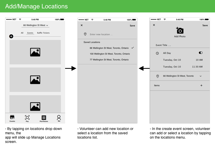Screen dimensions: 215x151
Task: Toggle the All Day switch
Action: click(201, 53)
